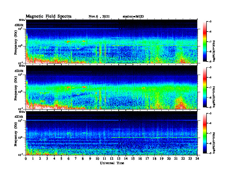Click the "32Hz" label atop dH/dt panel
235x182 pixels.
click(22, 20)
